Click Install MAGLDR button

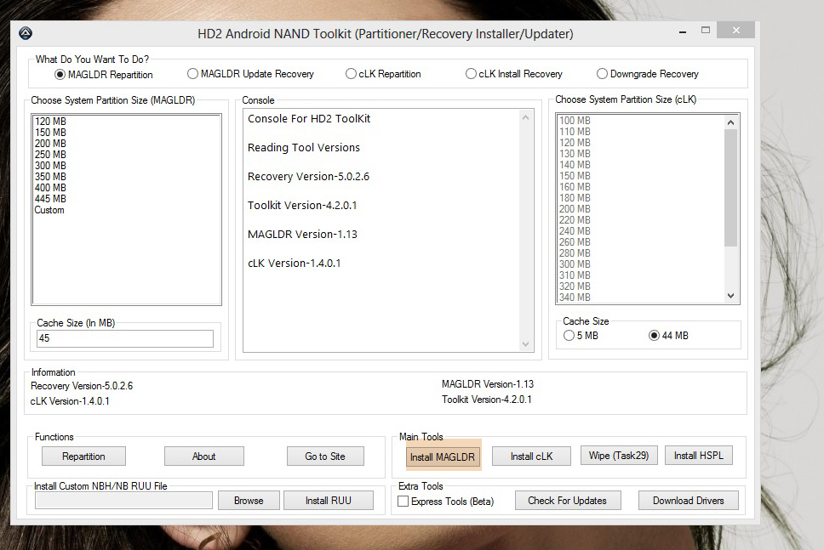pyautogui.click(x=443, y=456)
